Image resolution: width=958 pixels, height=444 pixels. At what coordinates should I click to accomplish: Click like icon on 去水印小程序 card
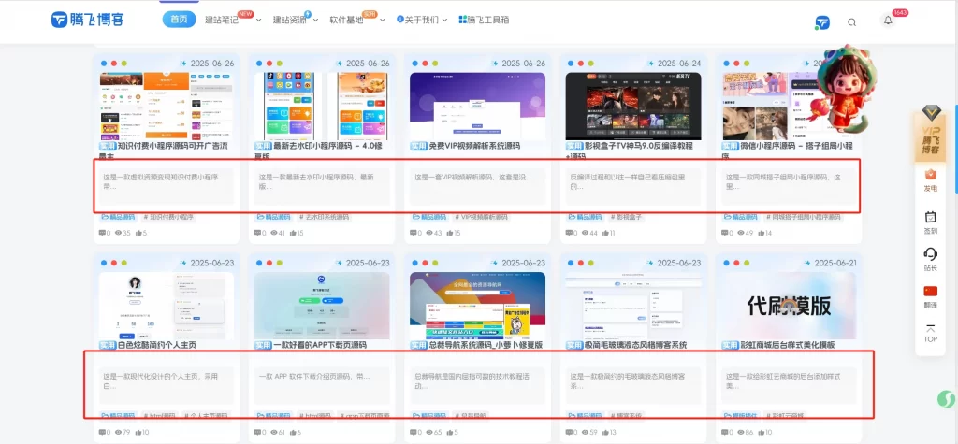click(294, 233)
